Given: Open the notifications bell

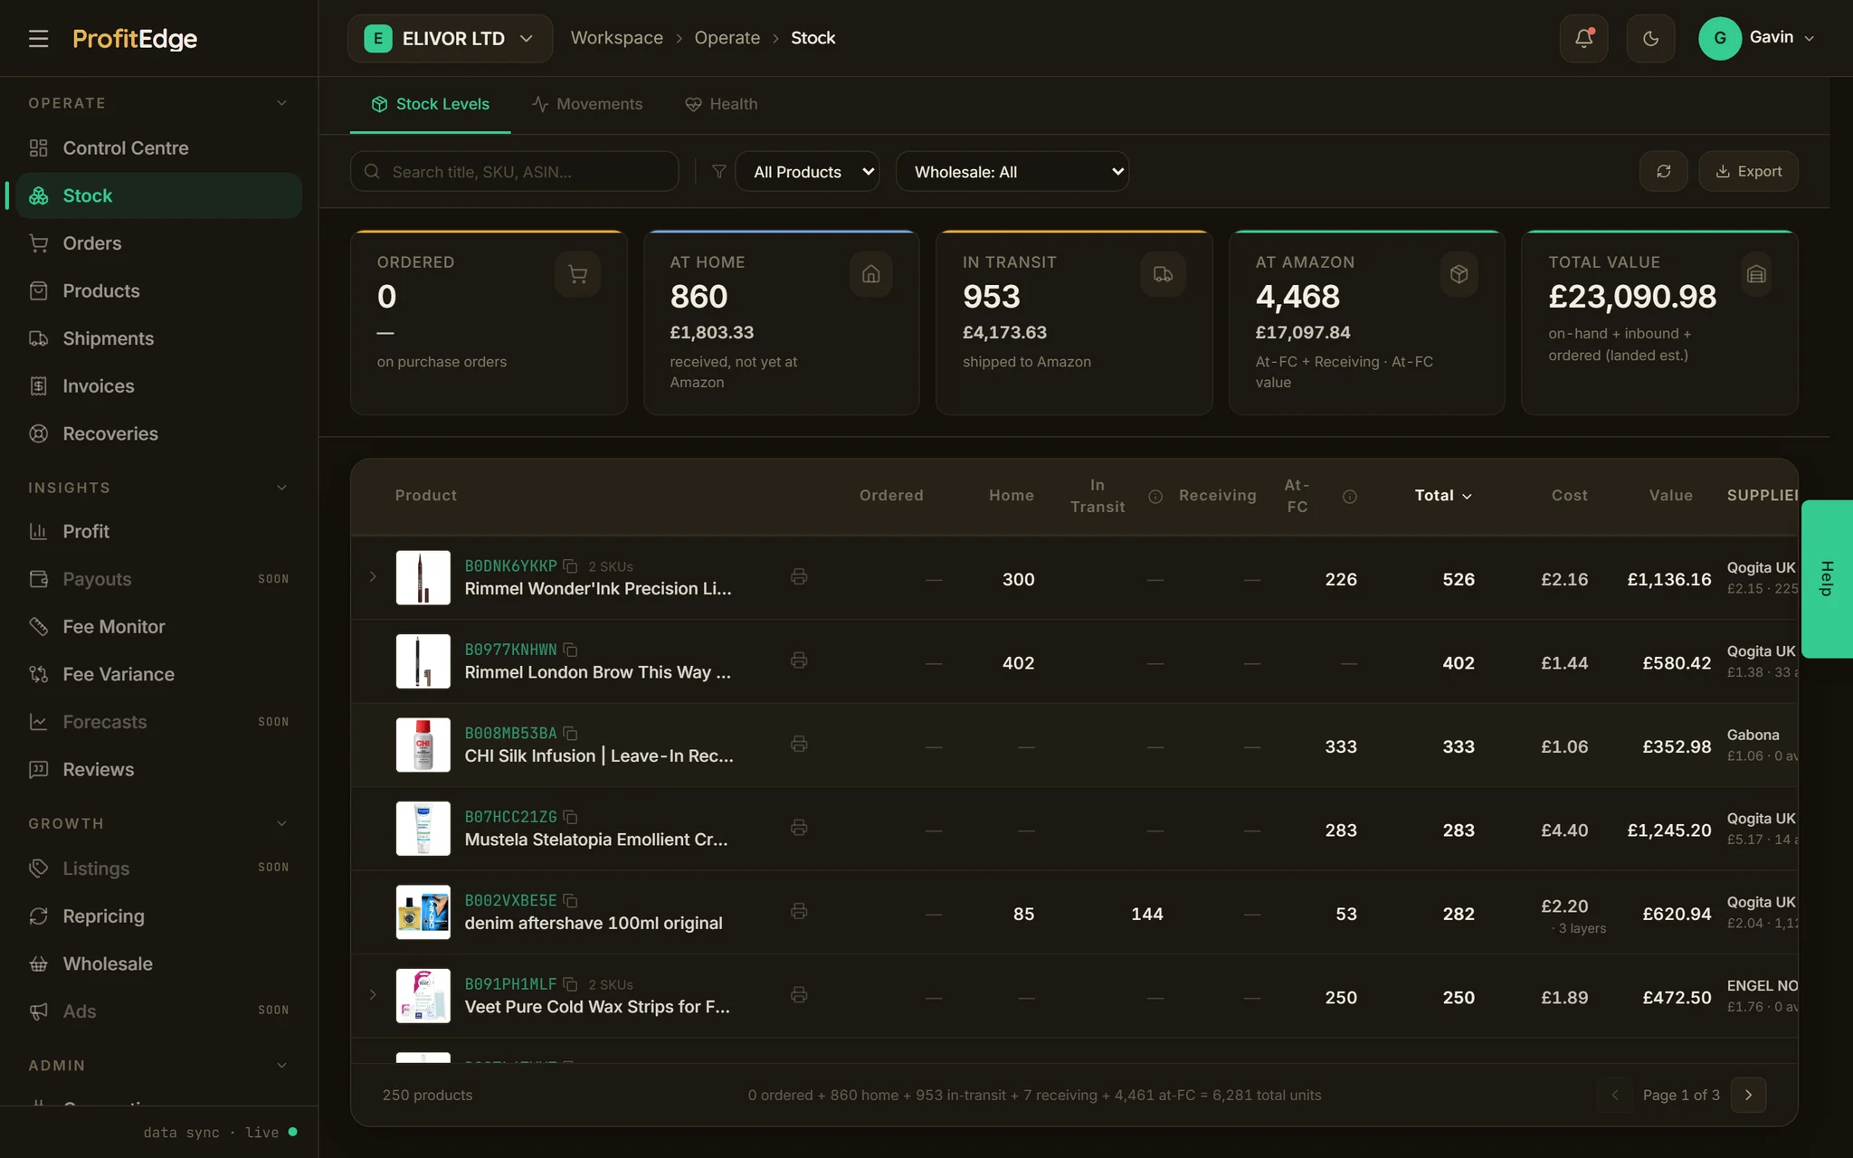Looking at the screenshot, I should click(1583, 38).
